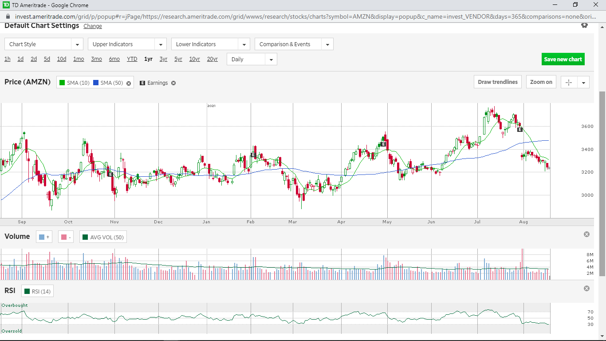Pick the 20yr time range

pos(212,59)
